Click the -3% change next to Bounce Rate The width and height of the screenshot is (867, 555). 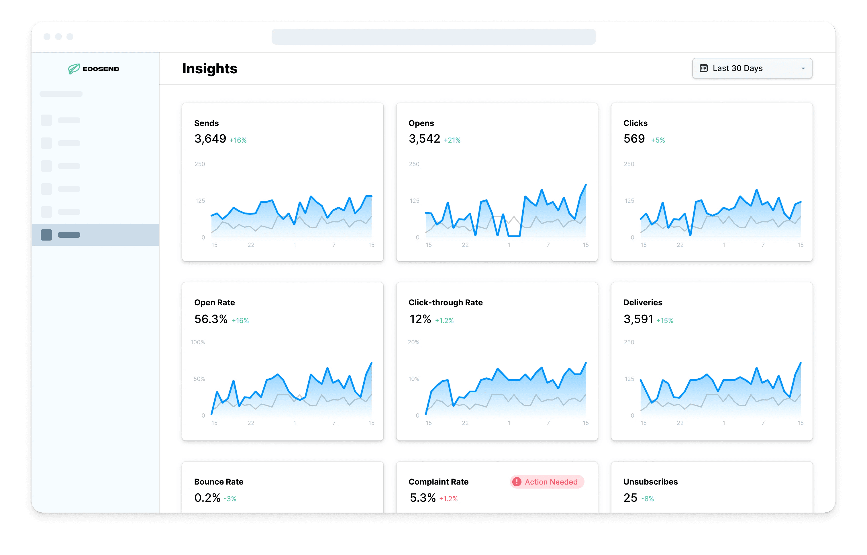tap(230, 499)
